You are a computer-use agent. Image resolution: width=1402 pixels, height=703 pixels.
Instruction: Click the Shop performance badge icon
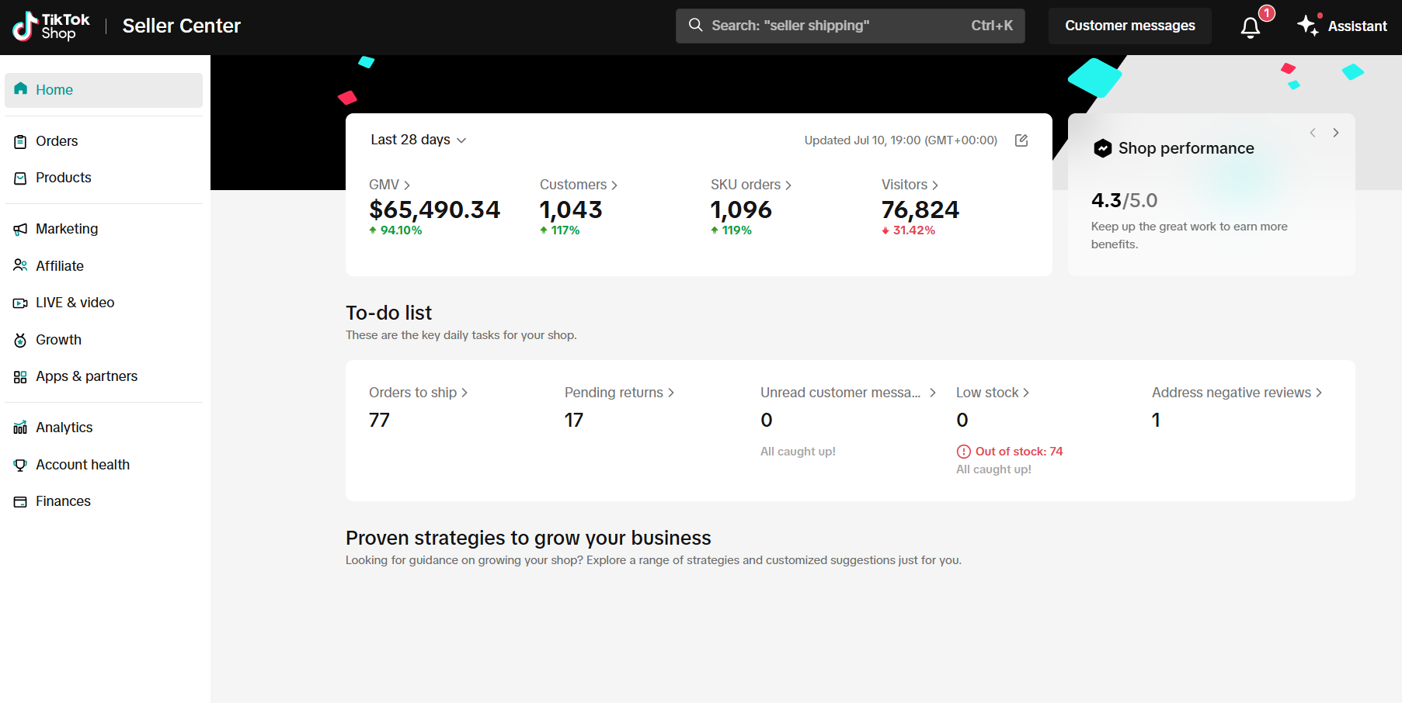pos(1102,148)
